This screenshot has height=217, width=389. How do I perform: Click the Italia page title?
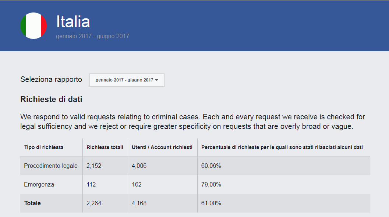(73, 22)
